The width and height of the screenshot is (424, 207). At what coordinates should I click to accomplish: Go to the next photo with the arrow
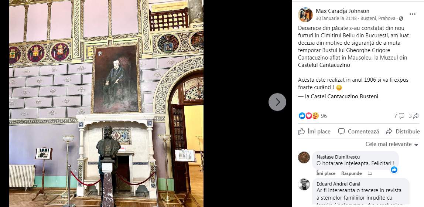[x=277, y=102]
